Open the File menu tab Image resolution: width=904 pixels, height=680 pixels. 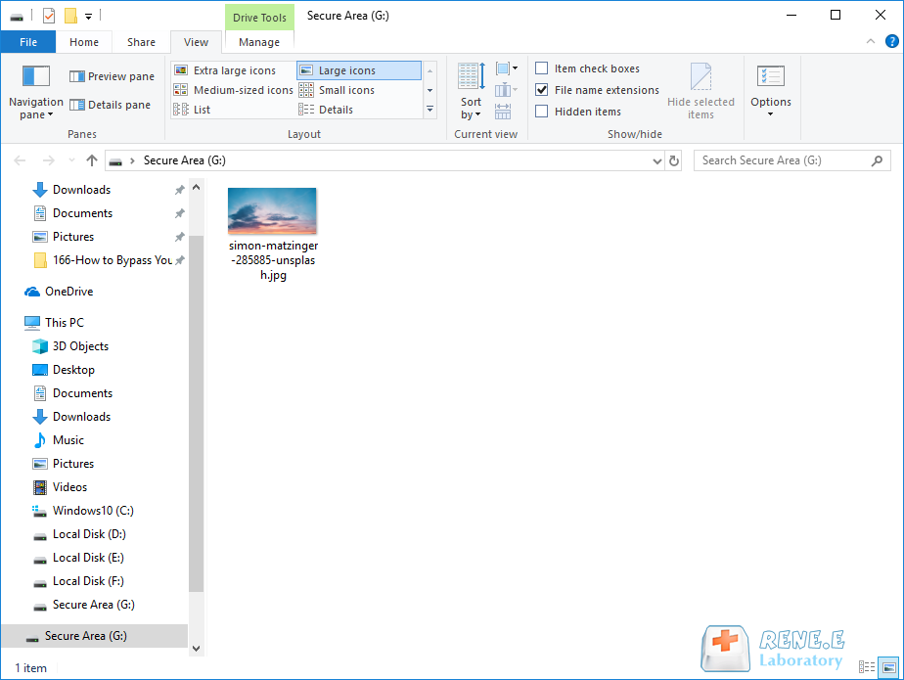coord(28,42)
